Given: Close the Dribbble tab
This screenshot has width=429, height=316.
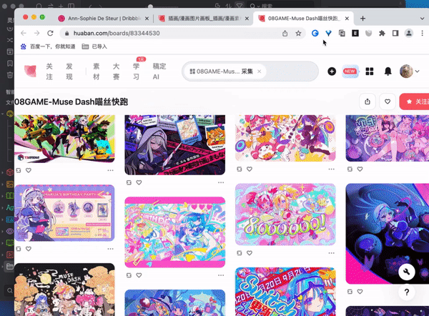Looking at the screenshot, I should tap(147, 19).
